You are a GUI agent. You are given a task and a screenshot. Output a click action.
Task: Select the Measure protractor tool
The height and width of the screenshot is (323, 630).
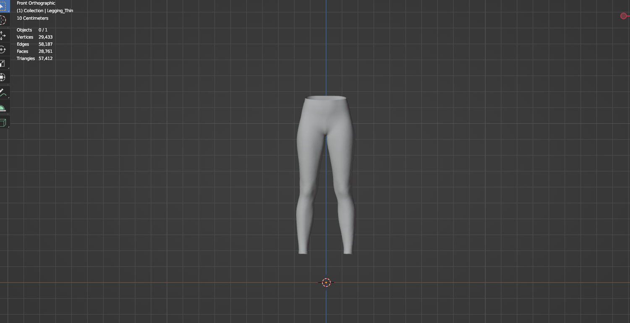[3, 107]
